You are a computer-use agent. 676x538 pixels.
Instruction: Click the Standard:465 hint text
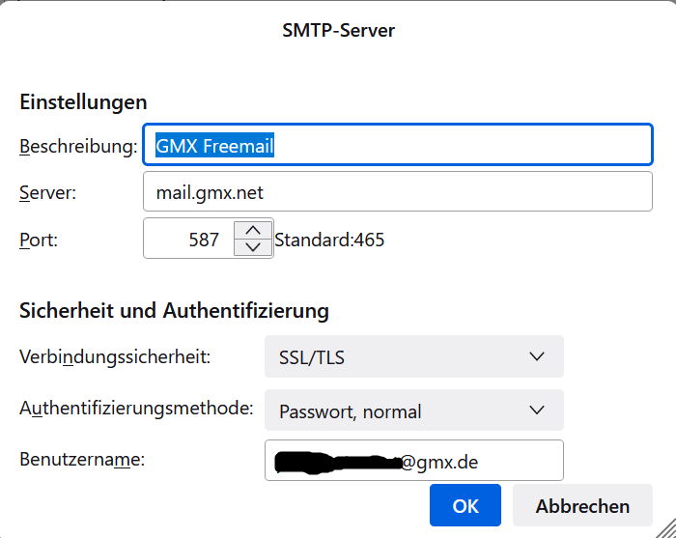pos(329,240)
